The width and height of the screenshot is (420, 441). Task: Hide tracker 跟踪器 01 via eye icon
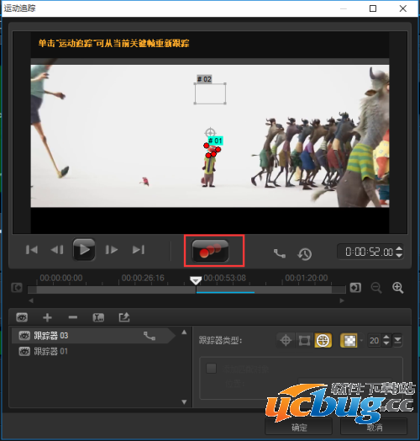[24, 351]
